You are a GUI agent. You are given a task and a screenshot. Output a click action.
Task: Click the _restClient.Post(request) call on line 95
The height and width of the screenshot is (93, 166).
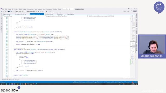coord(25,27)
